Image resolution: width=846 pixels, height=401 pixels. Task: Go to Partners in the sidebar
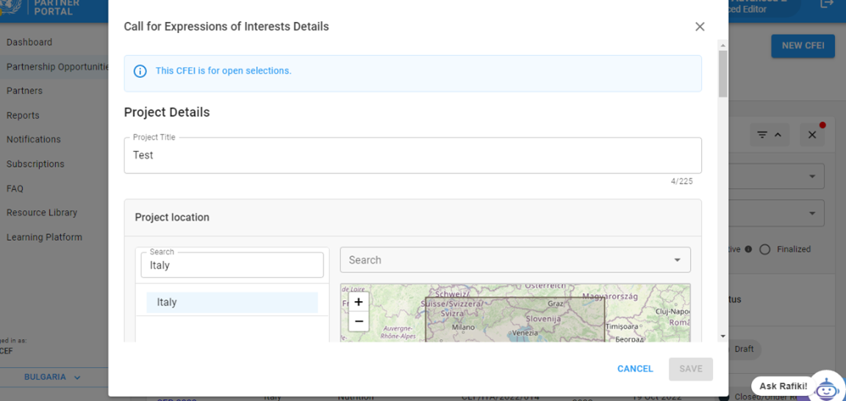click(x=24, y=90)
